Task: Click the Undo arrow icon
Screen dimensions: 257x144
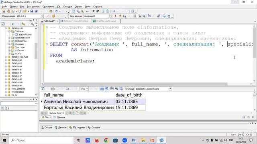Action: 56,11
